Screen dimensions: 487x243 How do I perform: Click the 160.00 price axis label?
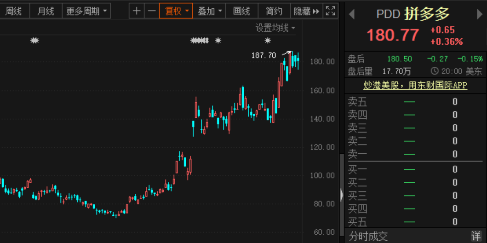tap(322, 90)
